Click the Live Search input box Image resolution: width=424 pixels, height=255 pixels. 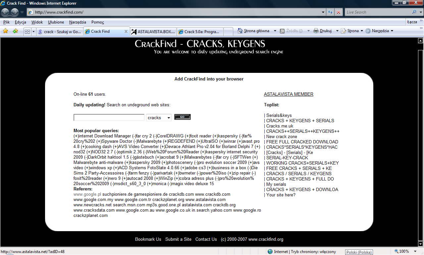378,12
